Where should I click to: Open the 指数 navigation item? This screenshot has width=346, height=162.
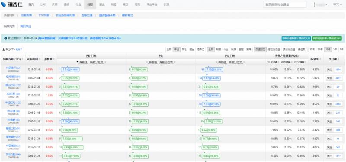[x=90, y=4]
